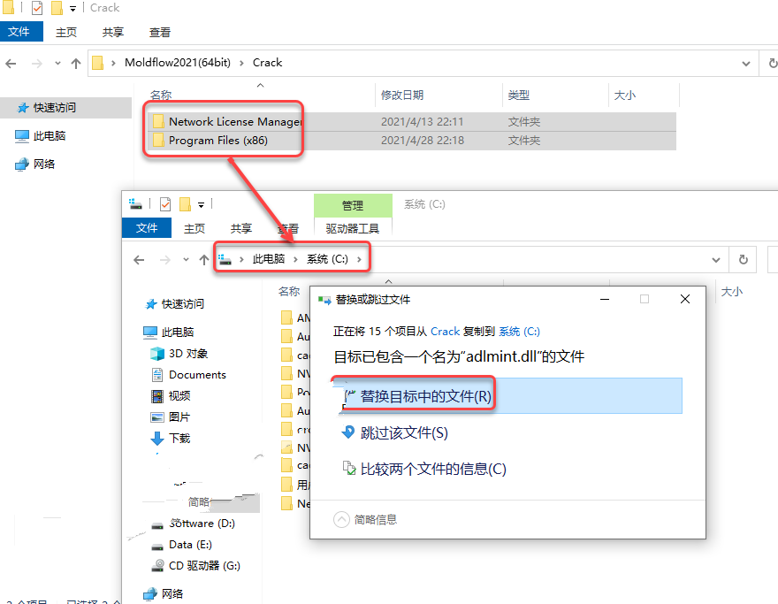Click the chevron after Moldflow2021(64bit) in the breadcrumb
This screenshot has height=604, width=778.
click(x=241, y=63)
